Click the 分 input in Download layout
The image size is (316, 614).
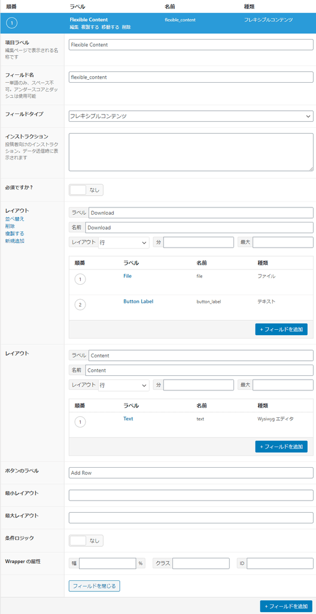tap(199, 242)
